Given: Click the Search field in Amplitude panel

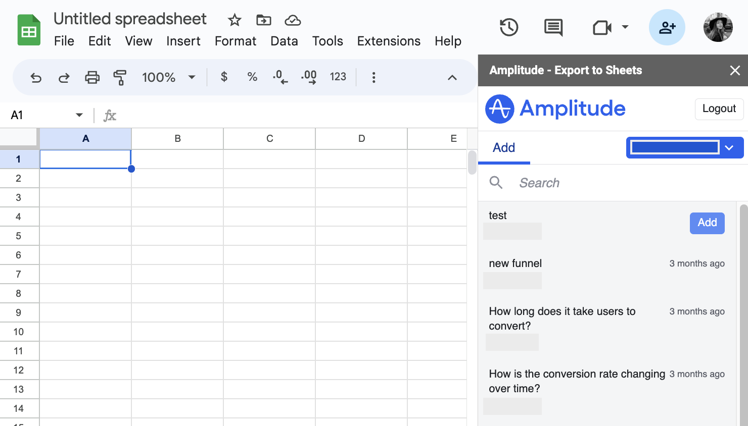Looking at the screenshot, I should click(x=606, y=183).
